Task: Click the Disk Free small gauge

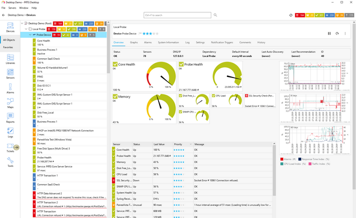Action: 194,101
